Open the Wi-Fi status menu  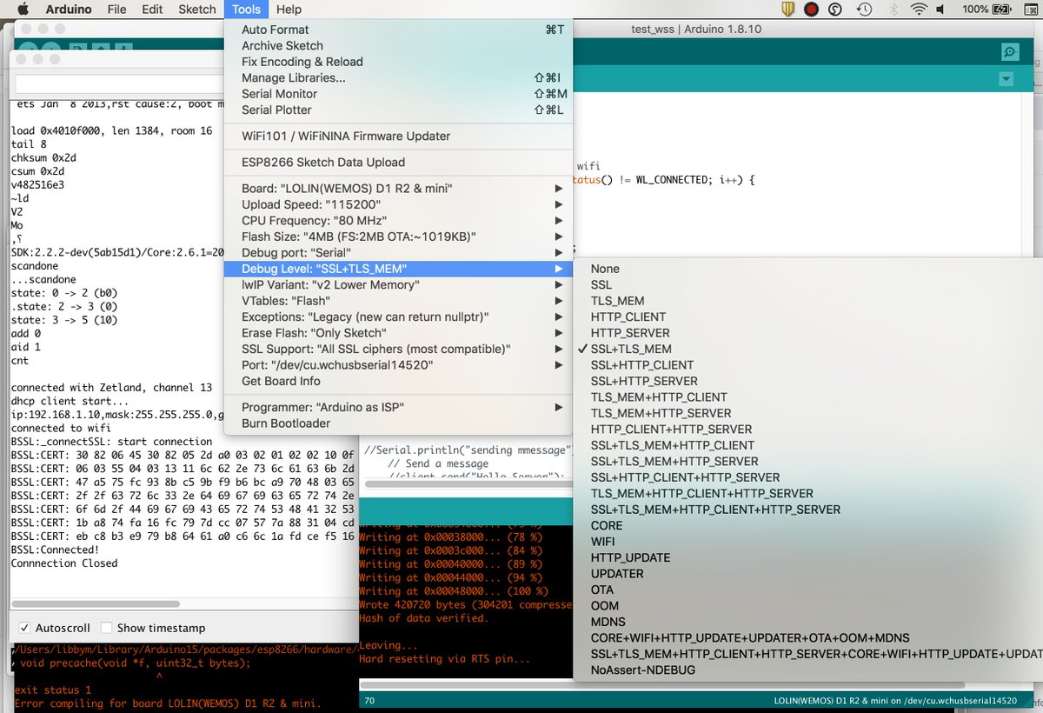[x=919, y=10]
